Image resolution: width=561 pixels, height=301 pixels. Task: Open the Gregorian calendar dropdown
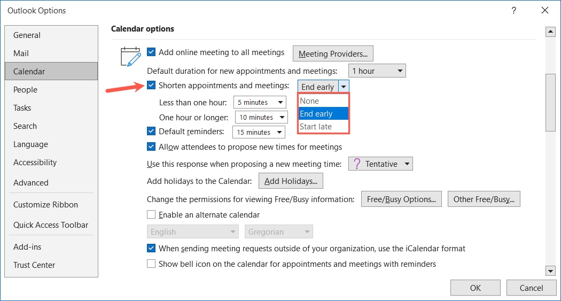[279, 231]
